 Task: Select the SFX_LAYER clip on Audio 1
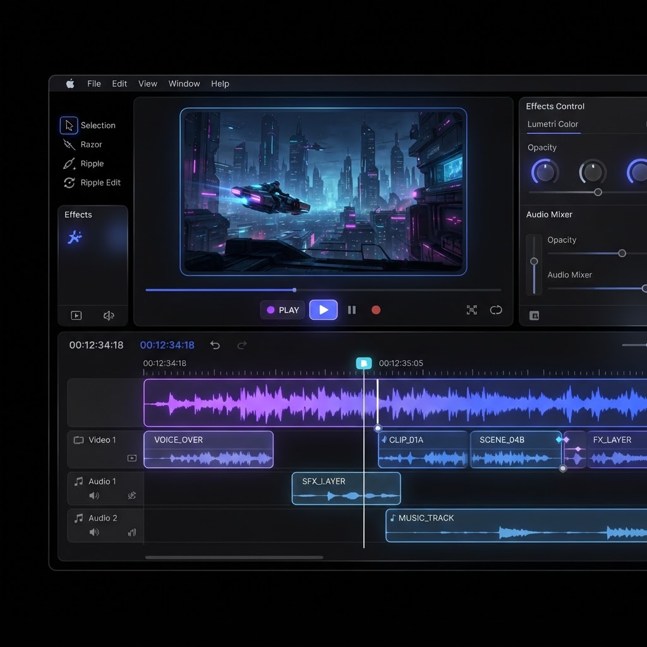point(346,488)
